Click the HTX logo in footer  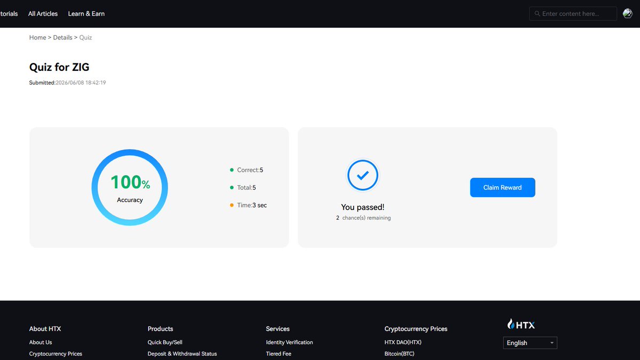(x=521, y=324)
